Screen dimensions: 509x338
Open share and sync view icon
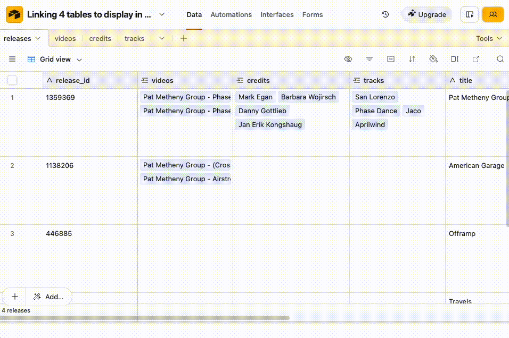tap(476, 59)
